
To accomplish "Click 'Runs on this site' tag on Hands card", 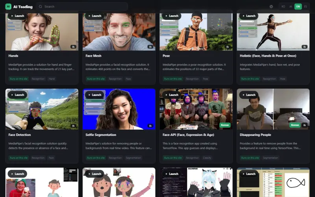I will pos(19,79).
